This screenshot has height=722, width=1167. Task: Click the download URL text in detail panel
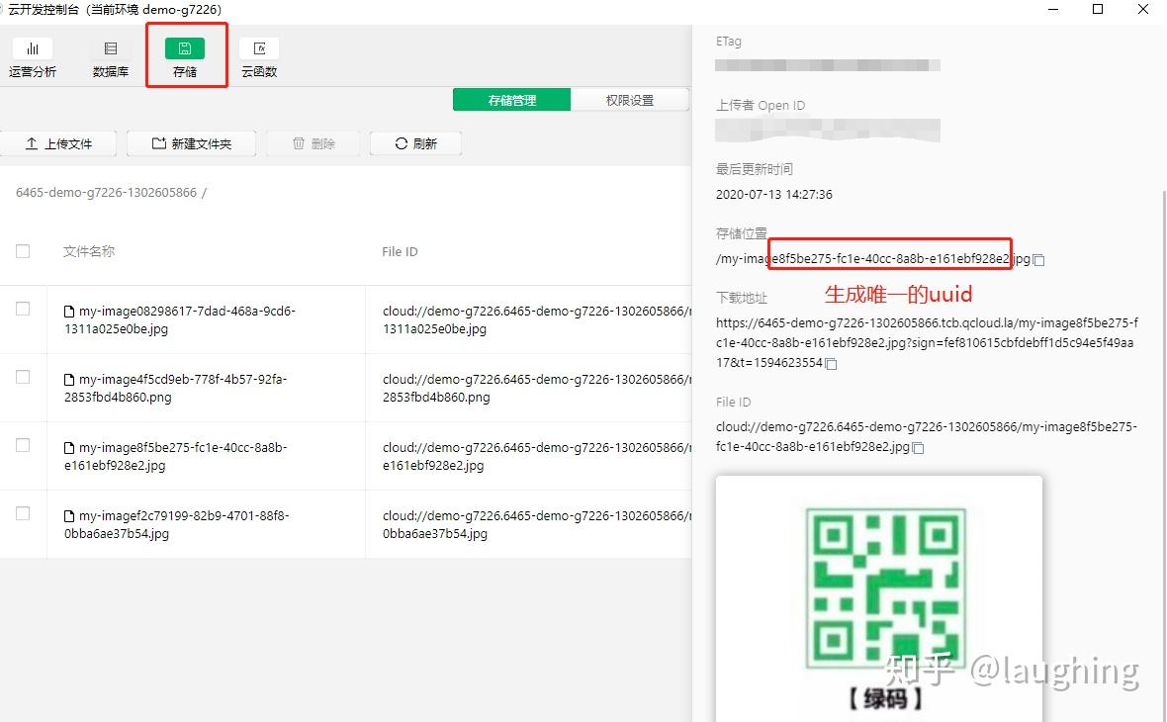[x=927, y=342]
